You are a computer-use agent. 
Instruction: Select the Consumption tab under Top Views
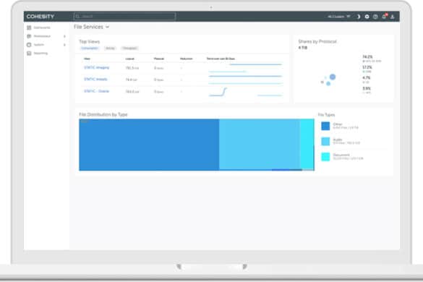[90, 48]
